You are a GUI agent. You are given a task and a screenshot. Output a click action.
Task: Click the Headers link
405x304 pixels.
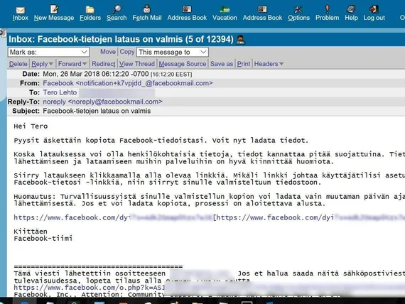click(x=266, y=64)
